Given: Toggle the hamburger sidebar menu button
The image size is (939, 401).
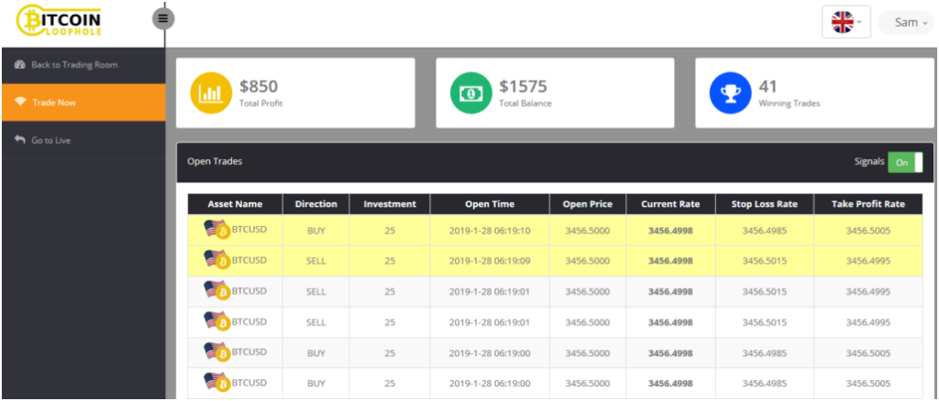Looking at the screenshot, I should pyautogui.click(x=163, y=17).
